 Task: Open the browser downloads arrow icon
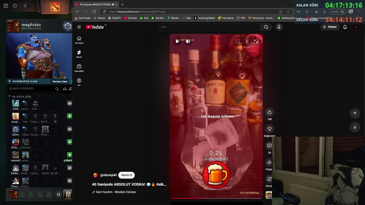pyautogui.click(x=324, y=12)
